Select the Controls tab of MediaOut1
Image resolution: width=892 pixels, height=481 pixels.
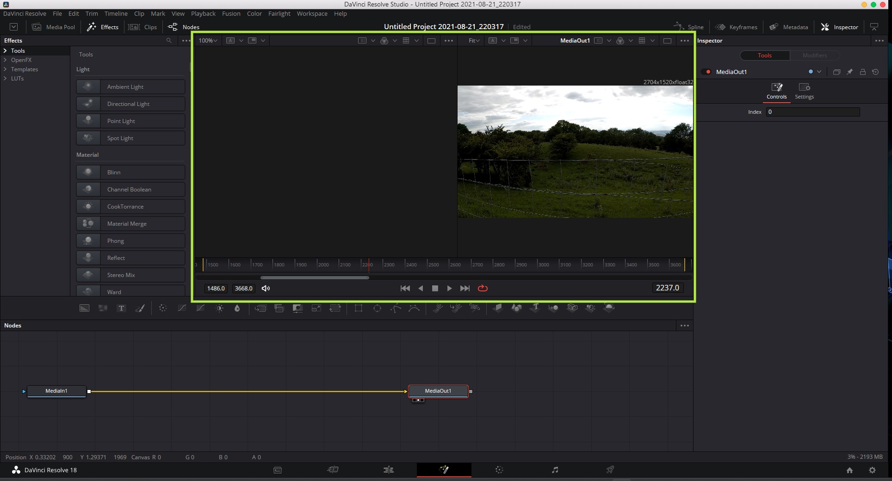tap(776, 91)
